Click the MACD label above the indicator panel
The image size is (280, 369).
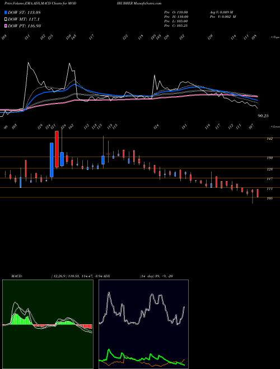pos(17,276)
